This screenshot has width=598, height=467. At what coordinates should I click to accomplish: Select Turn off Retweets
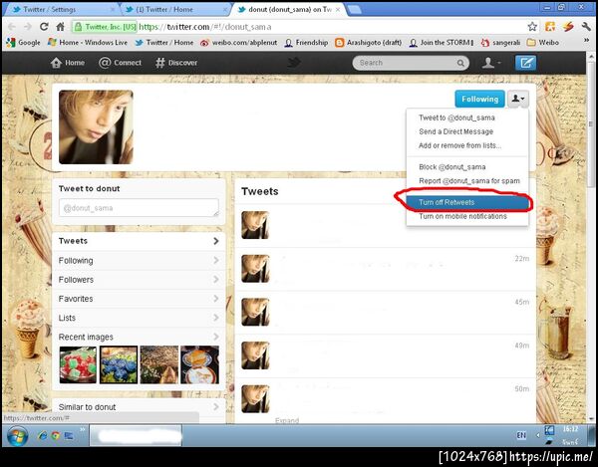point(467,202)
